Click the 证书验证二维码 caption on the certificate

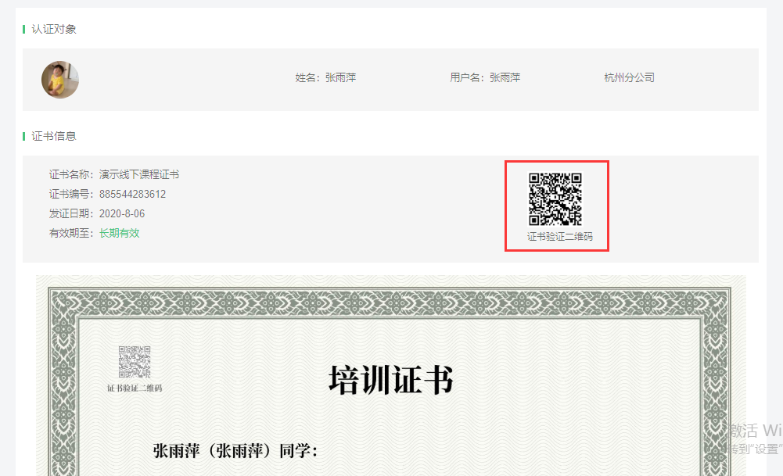point(134,388)
